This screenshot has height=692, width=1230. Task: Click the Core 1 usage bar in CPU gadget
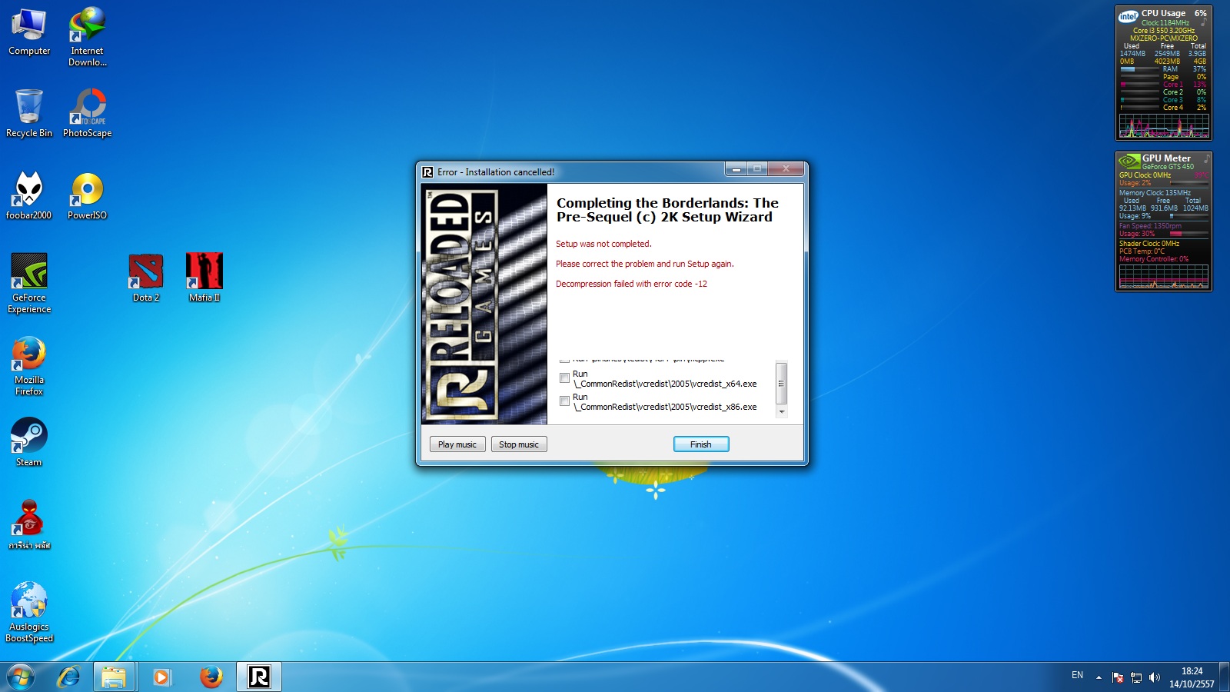click(1139, 85)
